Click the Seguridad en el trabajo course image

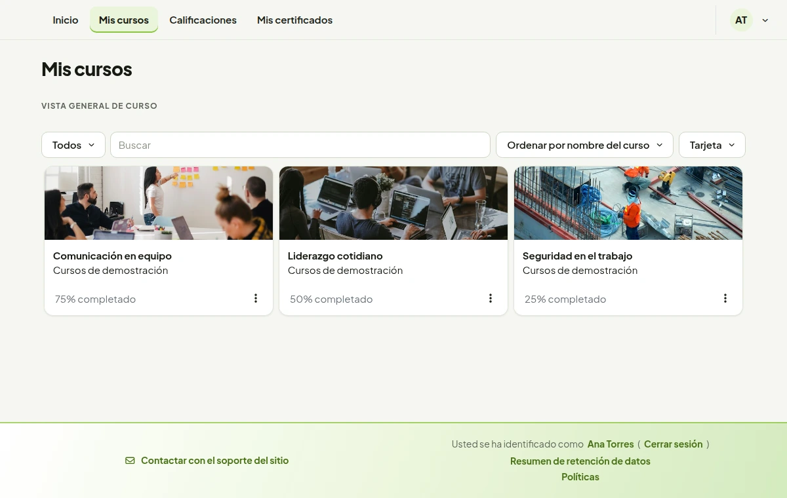(628, 203)
